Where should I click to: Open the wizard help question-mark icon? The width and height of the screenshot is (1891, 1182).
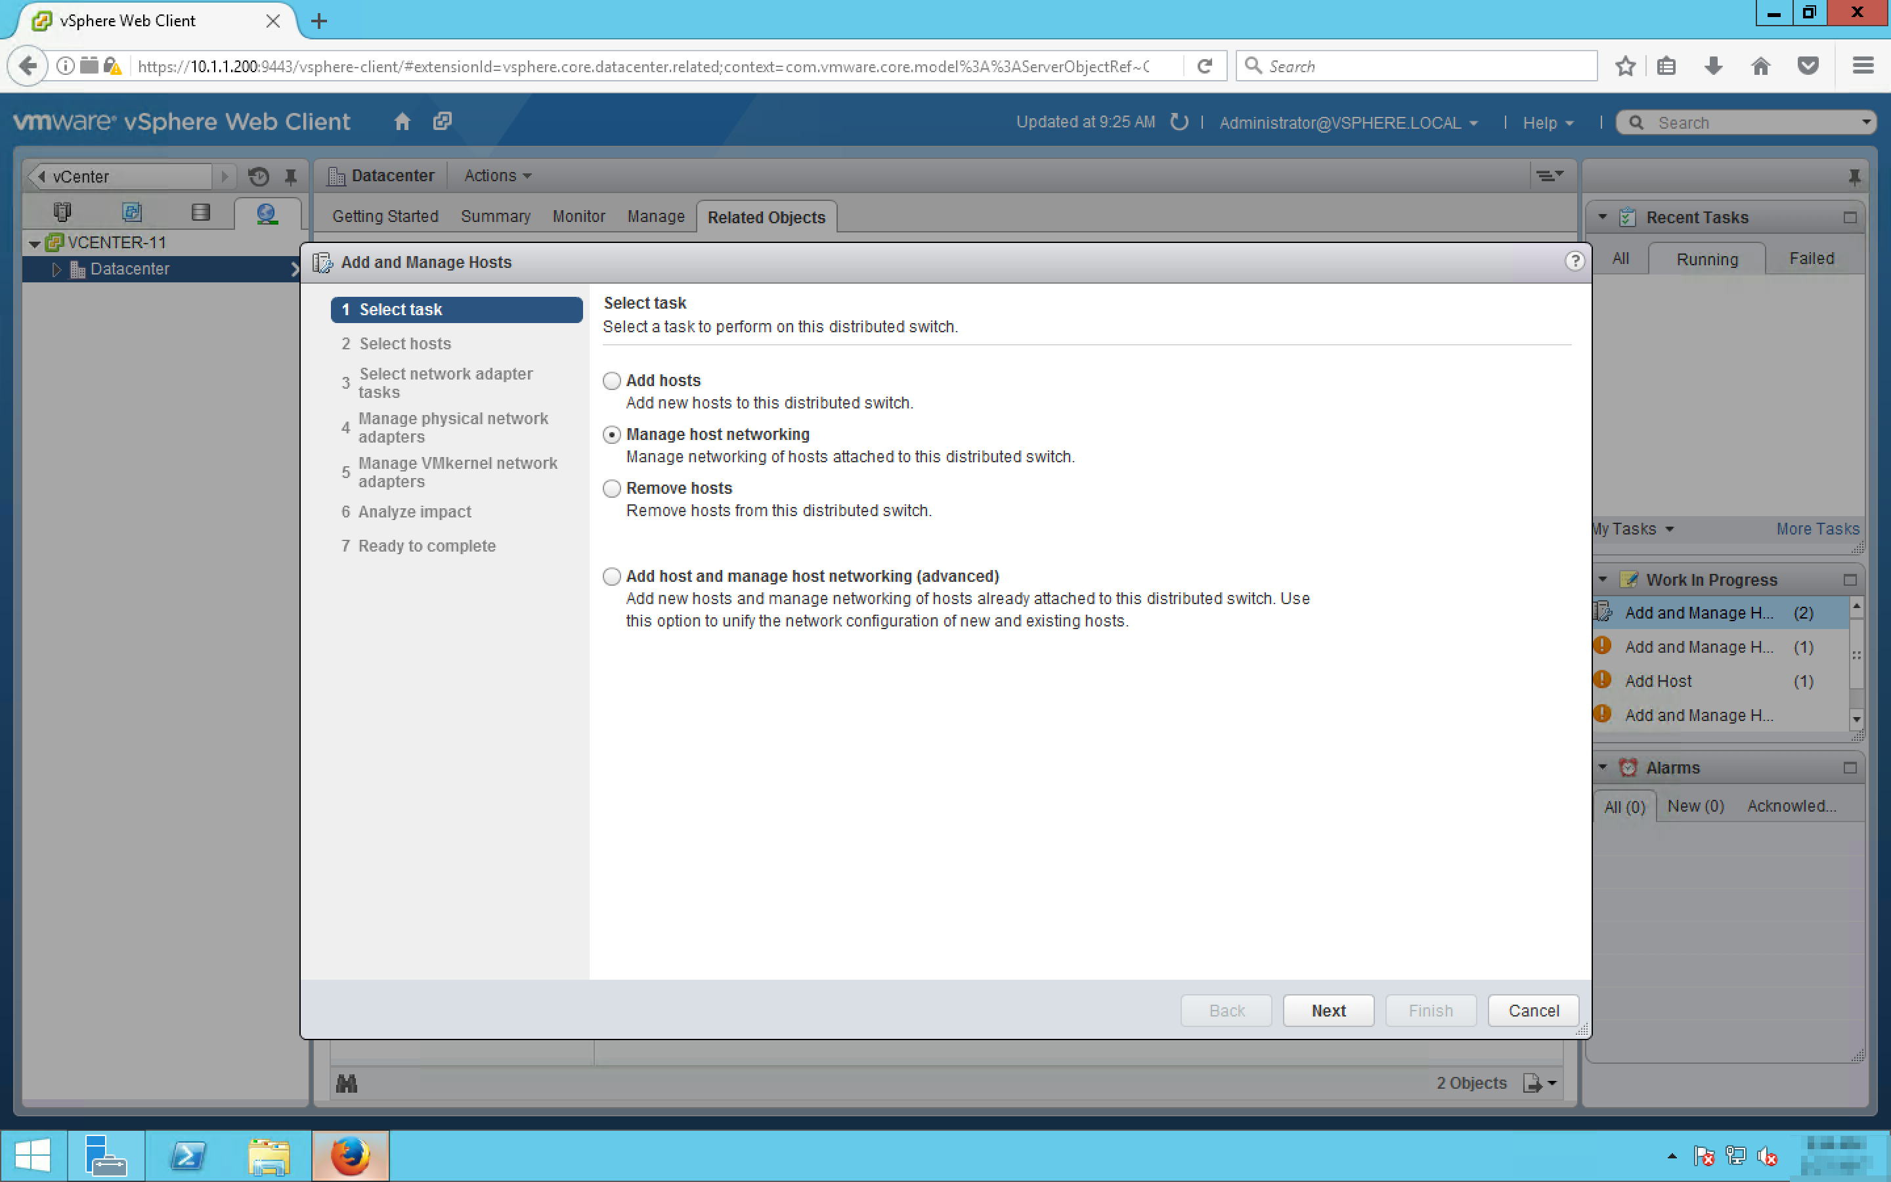[x=1574, y=261]
